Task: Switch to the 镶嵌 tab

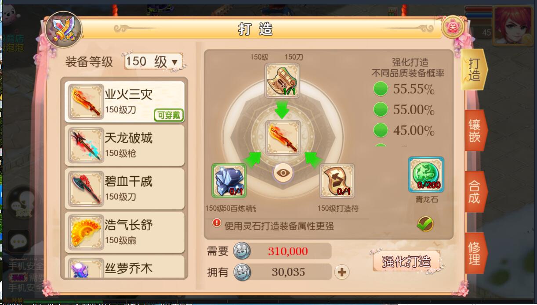Action: tap(475, 130)
